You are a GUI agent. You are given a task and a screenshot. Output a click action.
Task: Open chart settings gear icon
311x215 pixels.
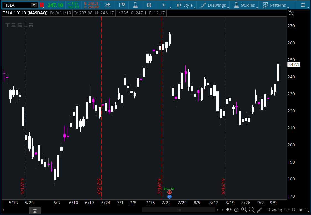point(149,5)
